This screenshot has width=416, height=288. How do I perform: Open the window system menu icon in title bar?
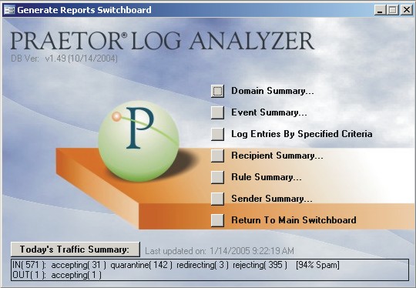(x=9, y=10)
